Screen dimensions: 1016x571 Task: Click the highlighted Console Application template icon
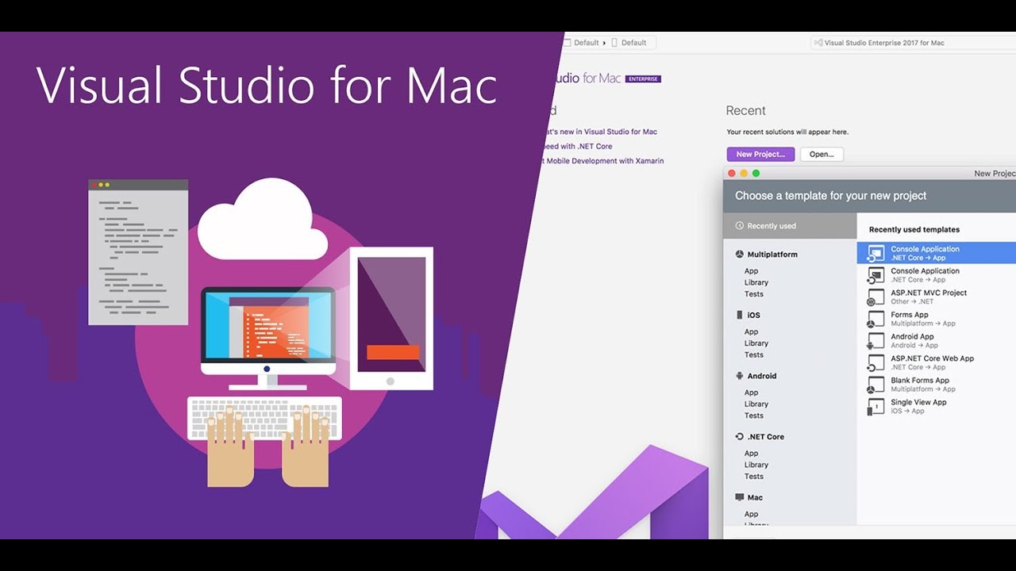pos(875,254)
